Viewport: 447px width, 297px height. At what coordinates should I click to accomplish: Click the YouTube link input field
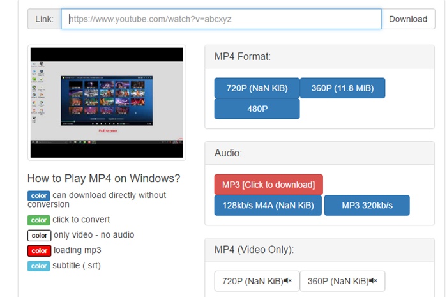tap(221, 19)
